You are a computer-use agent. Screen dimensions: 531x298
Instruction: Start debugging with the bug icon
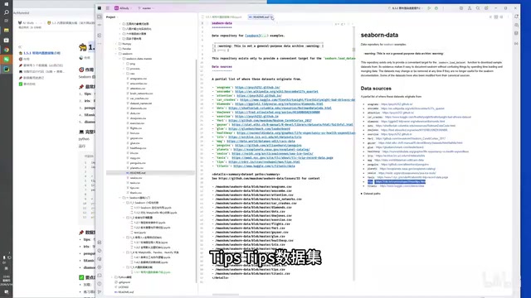pos(436,8)
